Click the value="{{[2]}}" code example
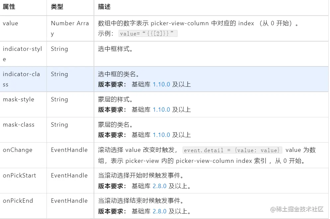This screenshot has height=219, width=330. (148, 34)
